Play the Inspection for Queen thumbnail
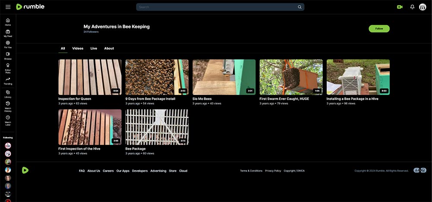 pos(90,77)
